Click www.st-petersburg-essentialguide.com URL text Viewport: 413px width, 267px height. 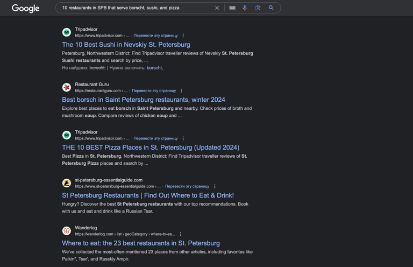coord(118,186)
